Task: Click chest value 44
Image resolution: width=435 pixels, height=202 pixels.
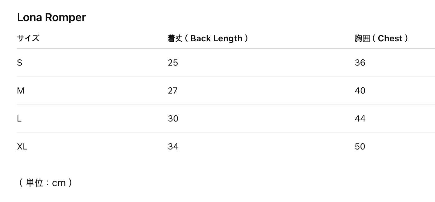Action: [360, 119]
